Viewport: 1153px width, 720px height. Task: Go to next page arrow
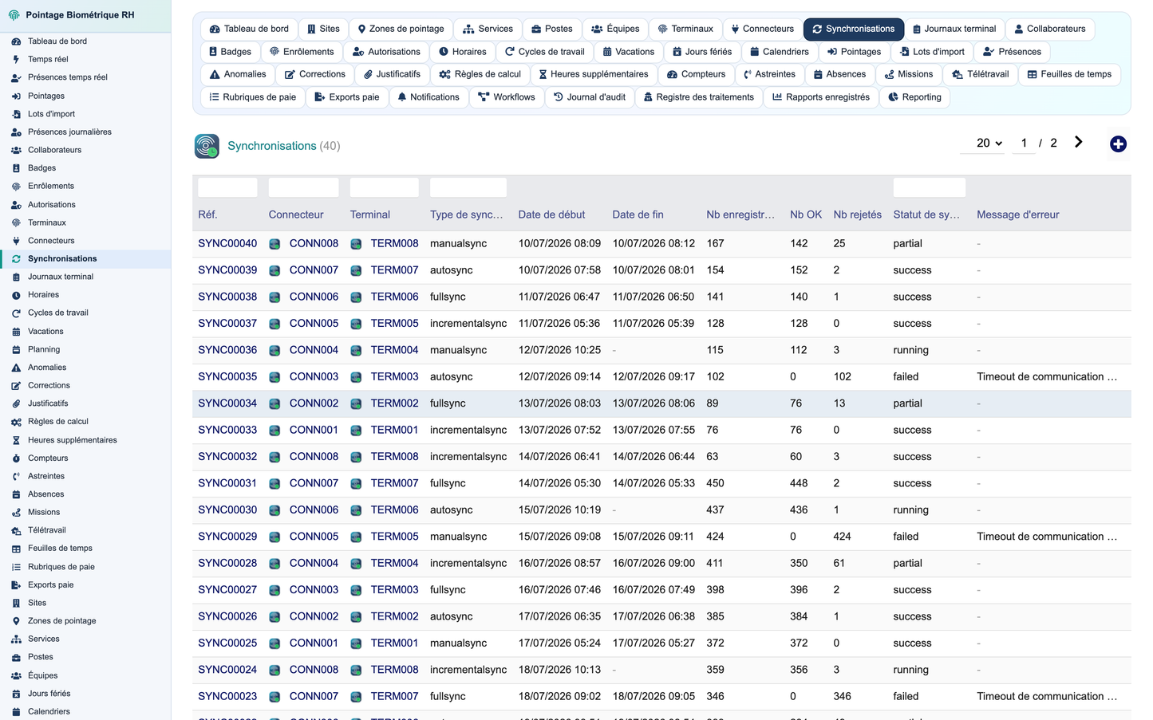tap(1078, 142)
